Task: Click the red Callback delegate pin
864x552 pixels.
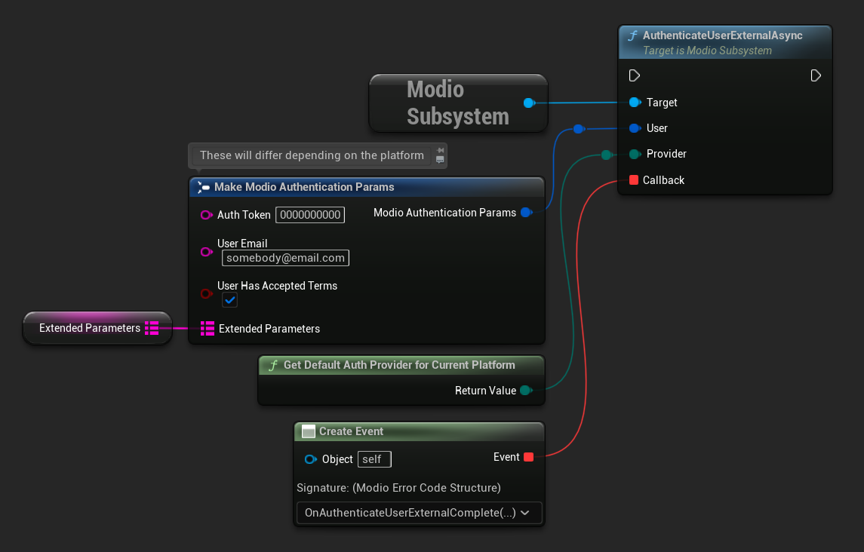Action: pos(634,180)
